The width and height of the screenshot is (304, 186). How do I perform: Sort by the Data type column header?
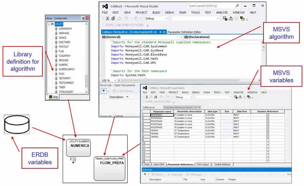(212, 111)
